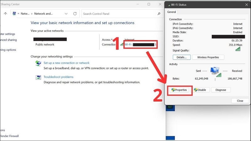The width and height of the screenshot is (251, 141).
Task: Expand the address bar history dropdown
Action: click(66, 14)
